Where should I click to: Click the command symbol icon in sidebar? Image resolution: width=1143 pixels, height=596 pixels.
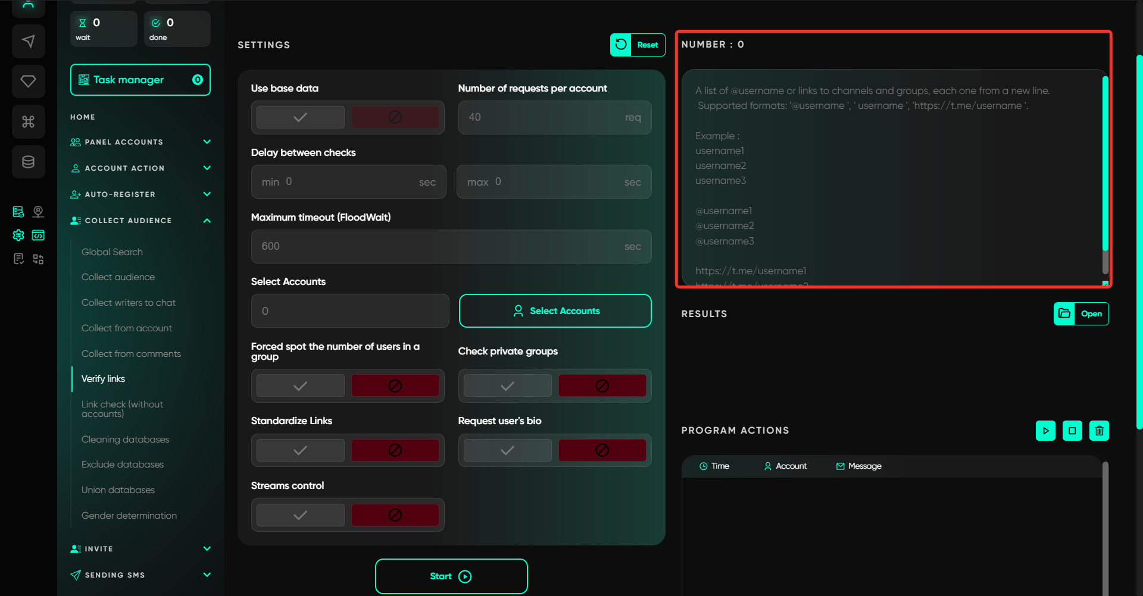[28, 122]
